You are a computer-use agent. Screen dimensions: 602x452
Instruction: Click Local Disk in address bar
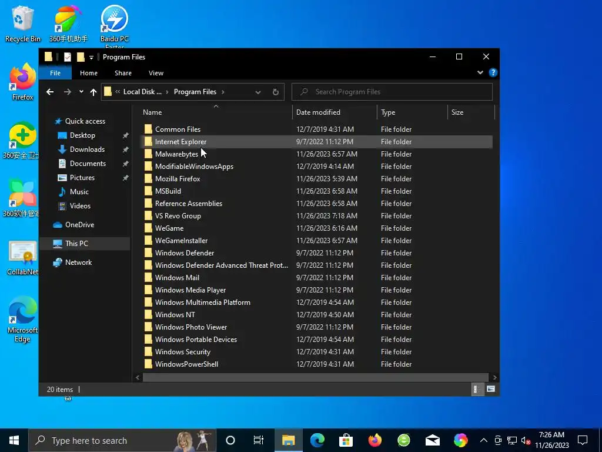(142, 92)
